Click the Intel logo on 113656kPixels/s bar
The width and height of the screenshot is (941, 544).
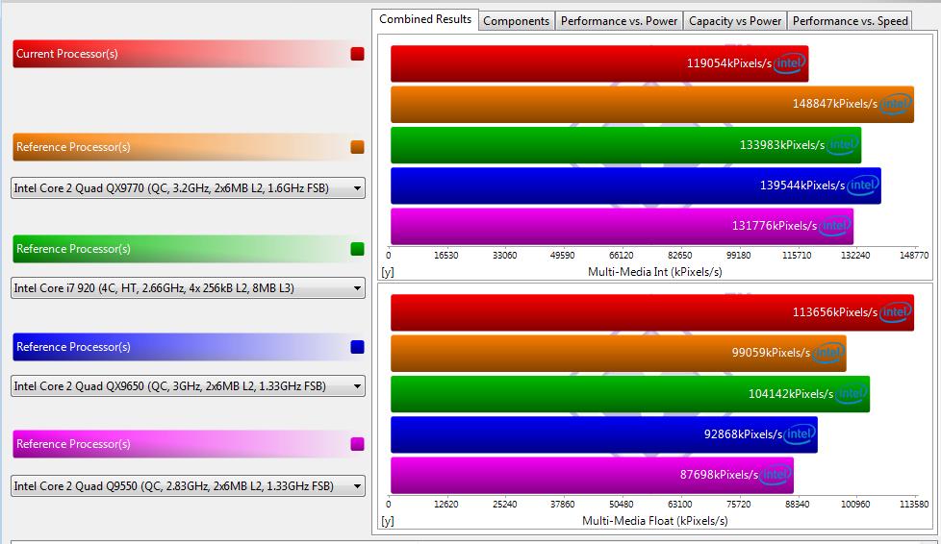point(895,311)
